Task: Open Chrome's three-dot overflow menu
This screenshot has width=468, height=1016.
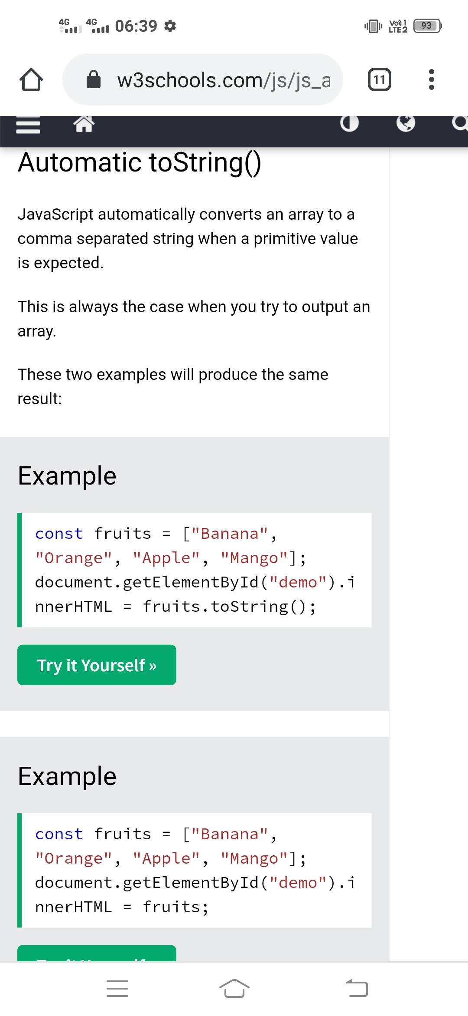Action: 431,80
